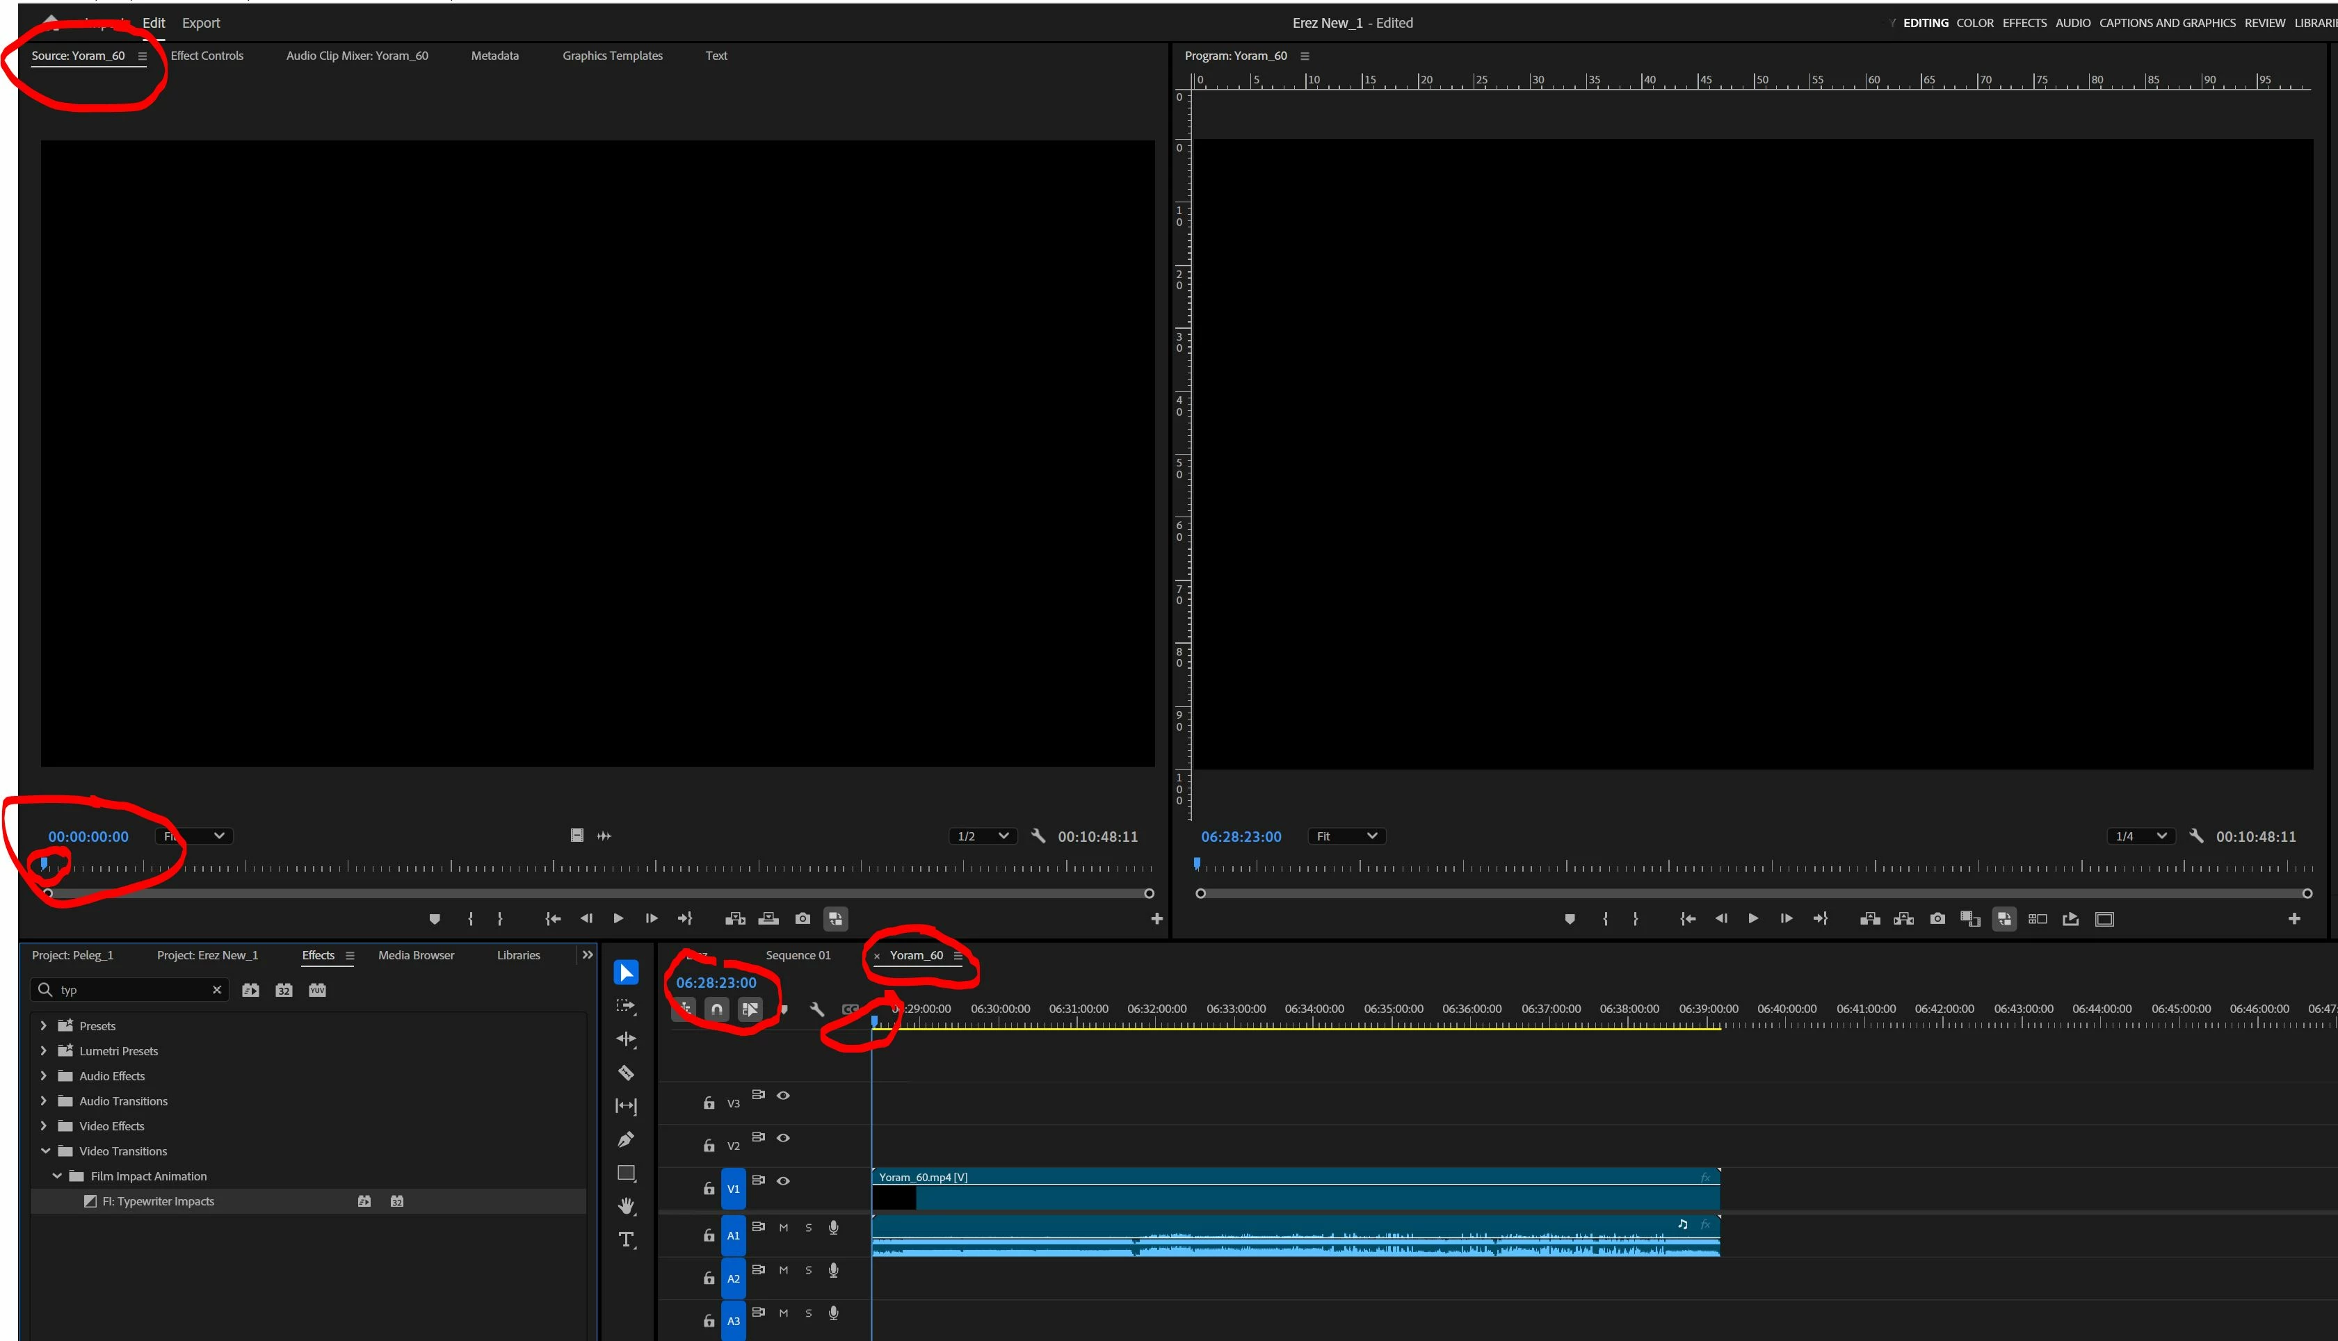Lock the V3 track
The width and height of the screenshot is (2338, 1341).
[709, 1103]
